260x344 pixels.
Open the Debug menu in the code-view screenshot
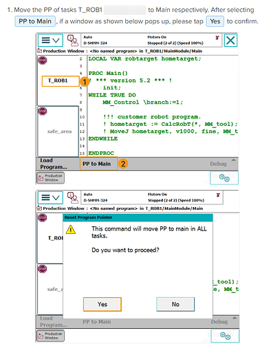(218, 164)
